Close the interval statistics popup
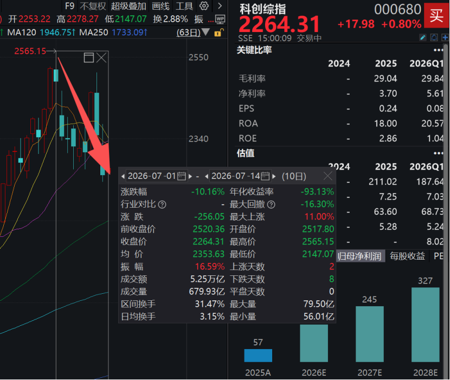The height and width of the screenshot is (380, 450). coord(328,176)
